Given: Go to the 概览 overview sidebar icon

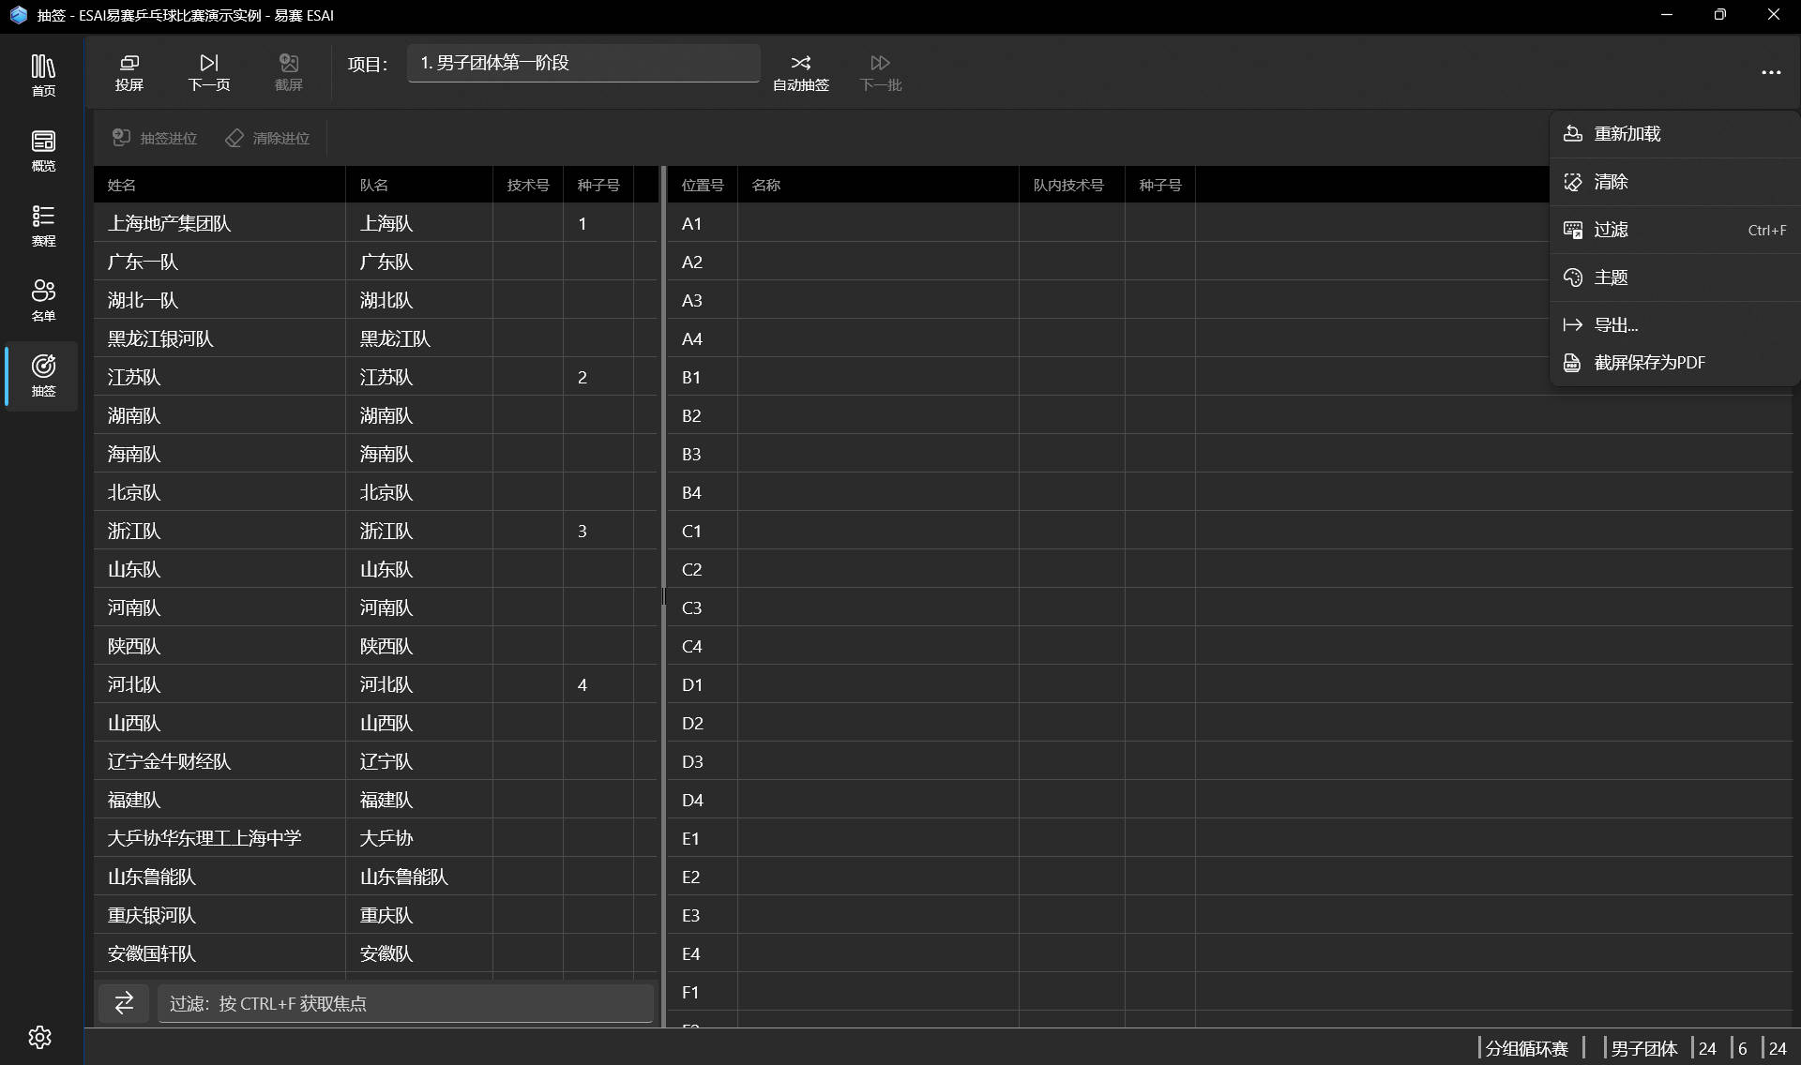Looking at the screenshot, I should coord(43,150).
